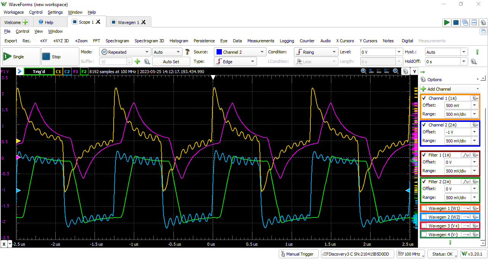
Task: Click the single horizontal cursor icon above the plot
Action: (x=380, y=71)
